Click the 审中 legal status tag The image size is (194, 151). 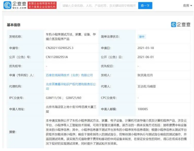click(x=142, y=37)
